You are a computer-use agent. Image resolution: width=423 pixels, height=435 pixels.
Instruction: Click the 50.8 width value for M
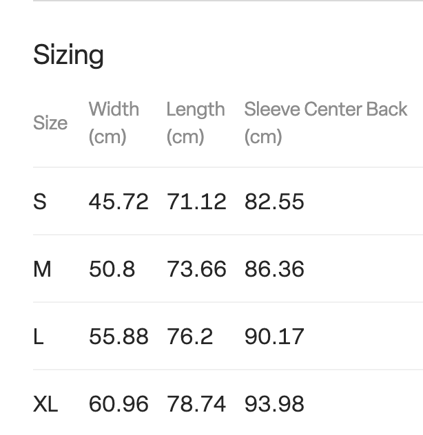click(x=112, y=269)
